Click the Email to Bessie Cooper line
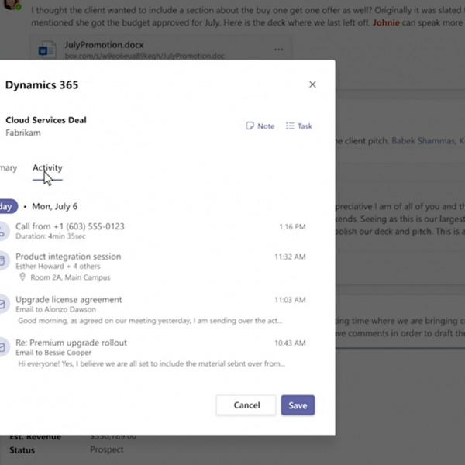The width and height of the screenshot is (465, 465). (53, 353)
